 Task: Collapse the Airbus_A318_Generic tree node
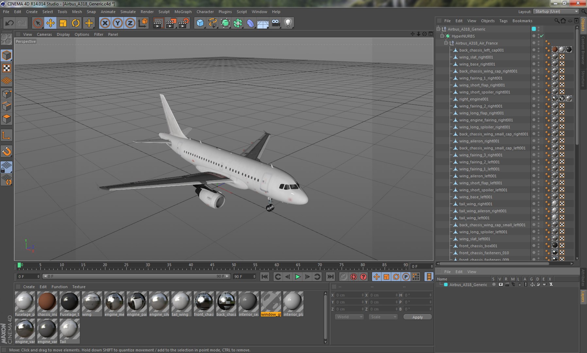pos(439,29)
